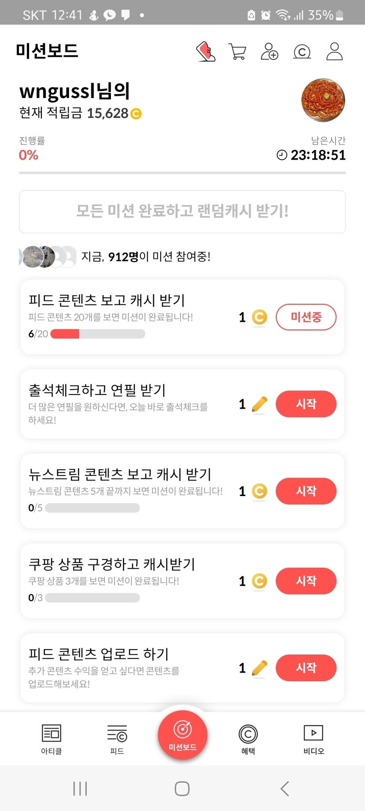Switch to the 피드 tab
The width and height of the screenshot is (365, 811).
coord(117,739)
